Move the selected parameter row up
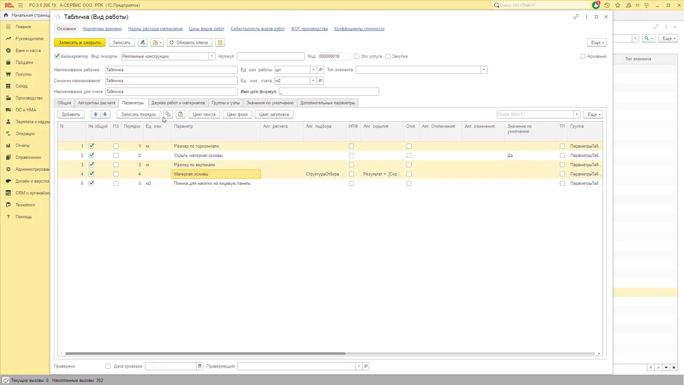 (x=96, y=114)
